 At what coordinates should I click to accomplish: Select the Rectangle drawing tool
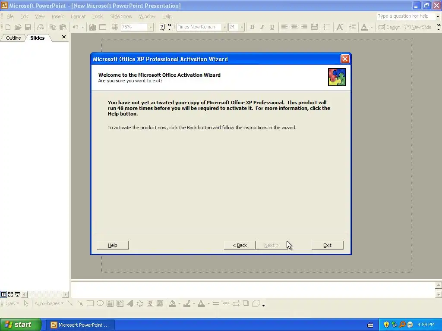pos(90,303)
